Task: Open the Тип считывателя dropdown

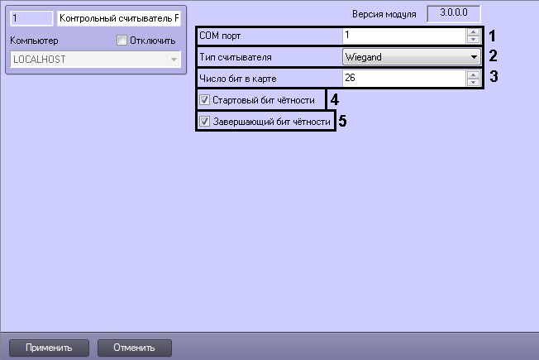Action: click(473, 58)
